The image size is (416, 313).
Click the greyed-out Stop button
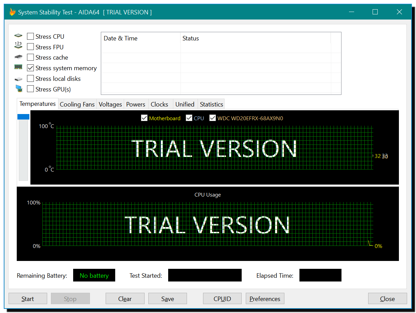coord(70,299)
